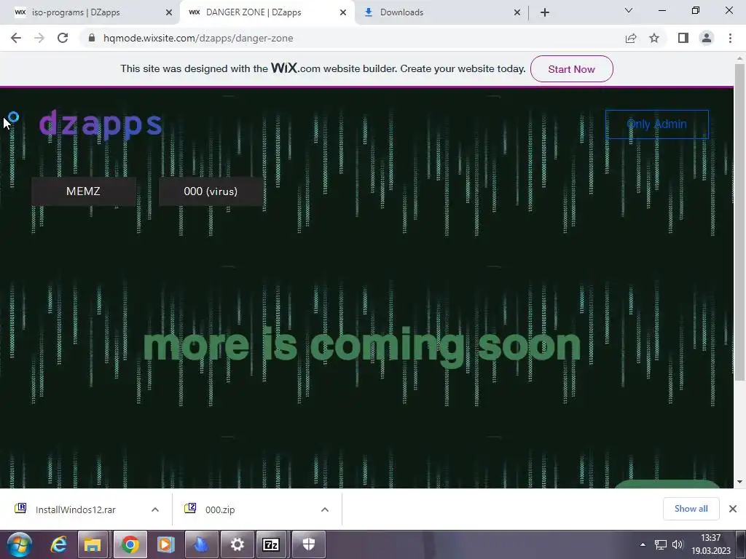This screenshot has width=746, height=559.
Task: Click the Chrome taskbar icon
Action: [130, 544]
